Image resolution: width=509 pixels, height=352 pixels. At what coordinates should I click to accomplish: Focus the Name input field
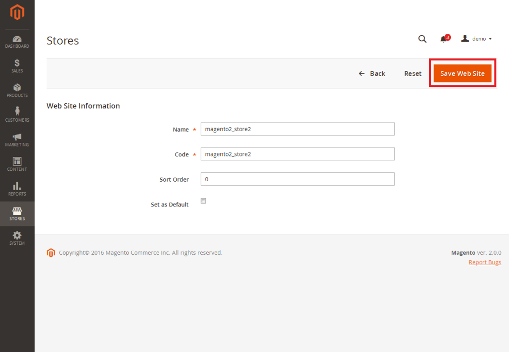[297, 129]
